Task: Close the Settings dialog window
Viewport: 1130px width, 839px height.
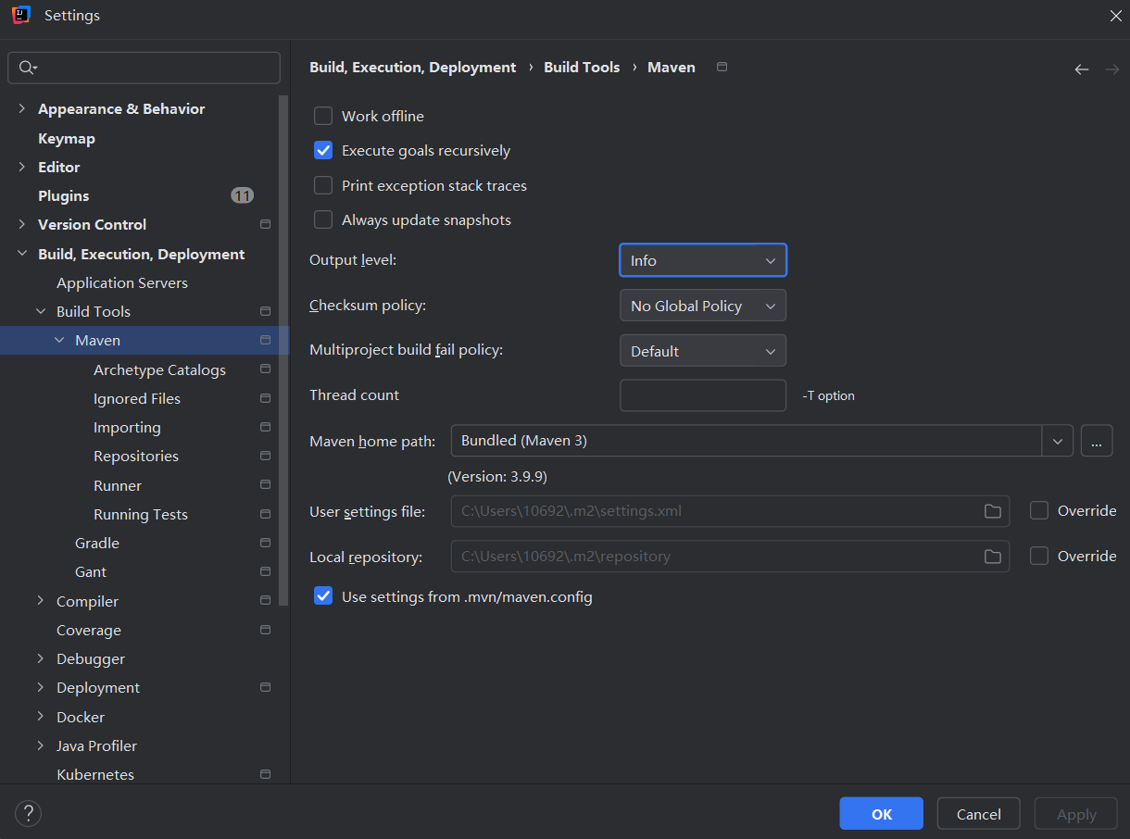Action: pos(1116,15)
